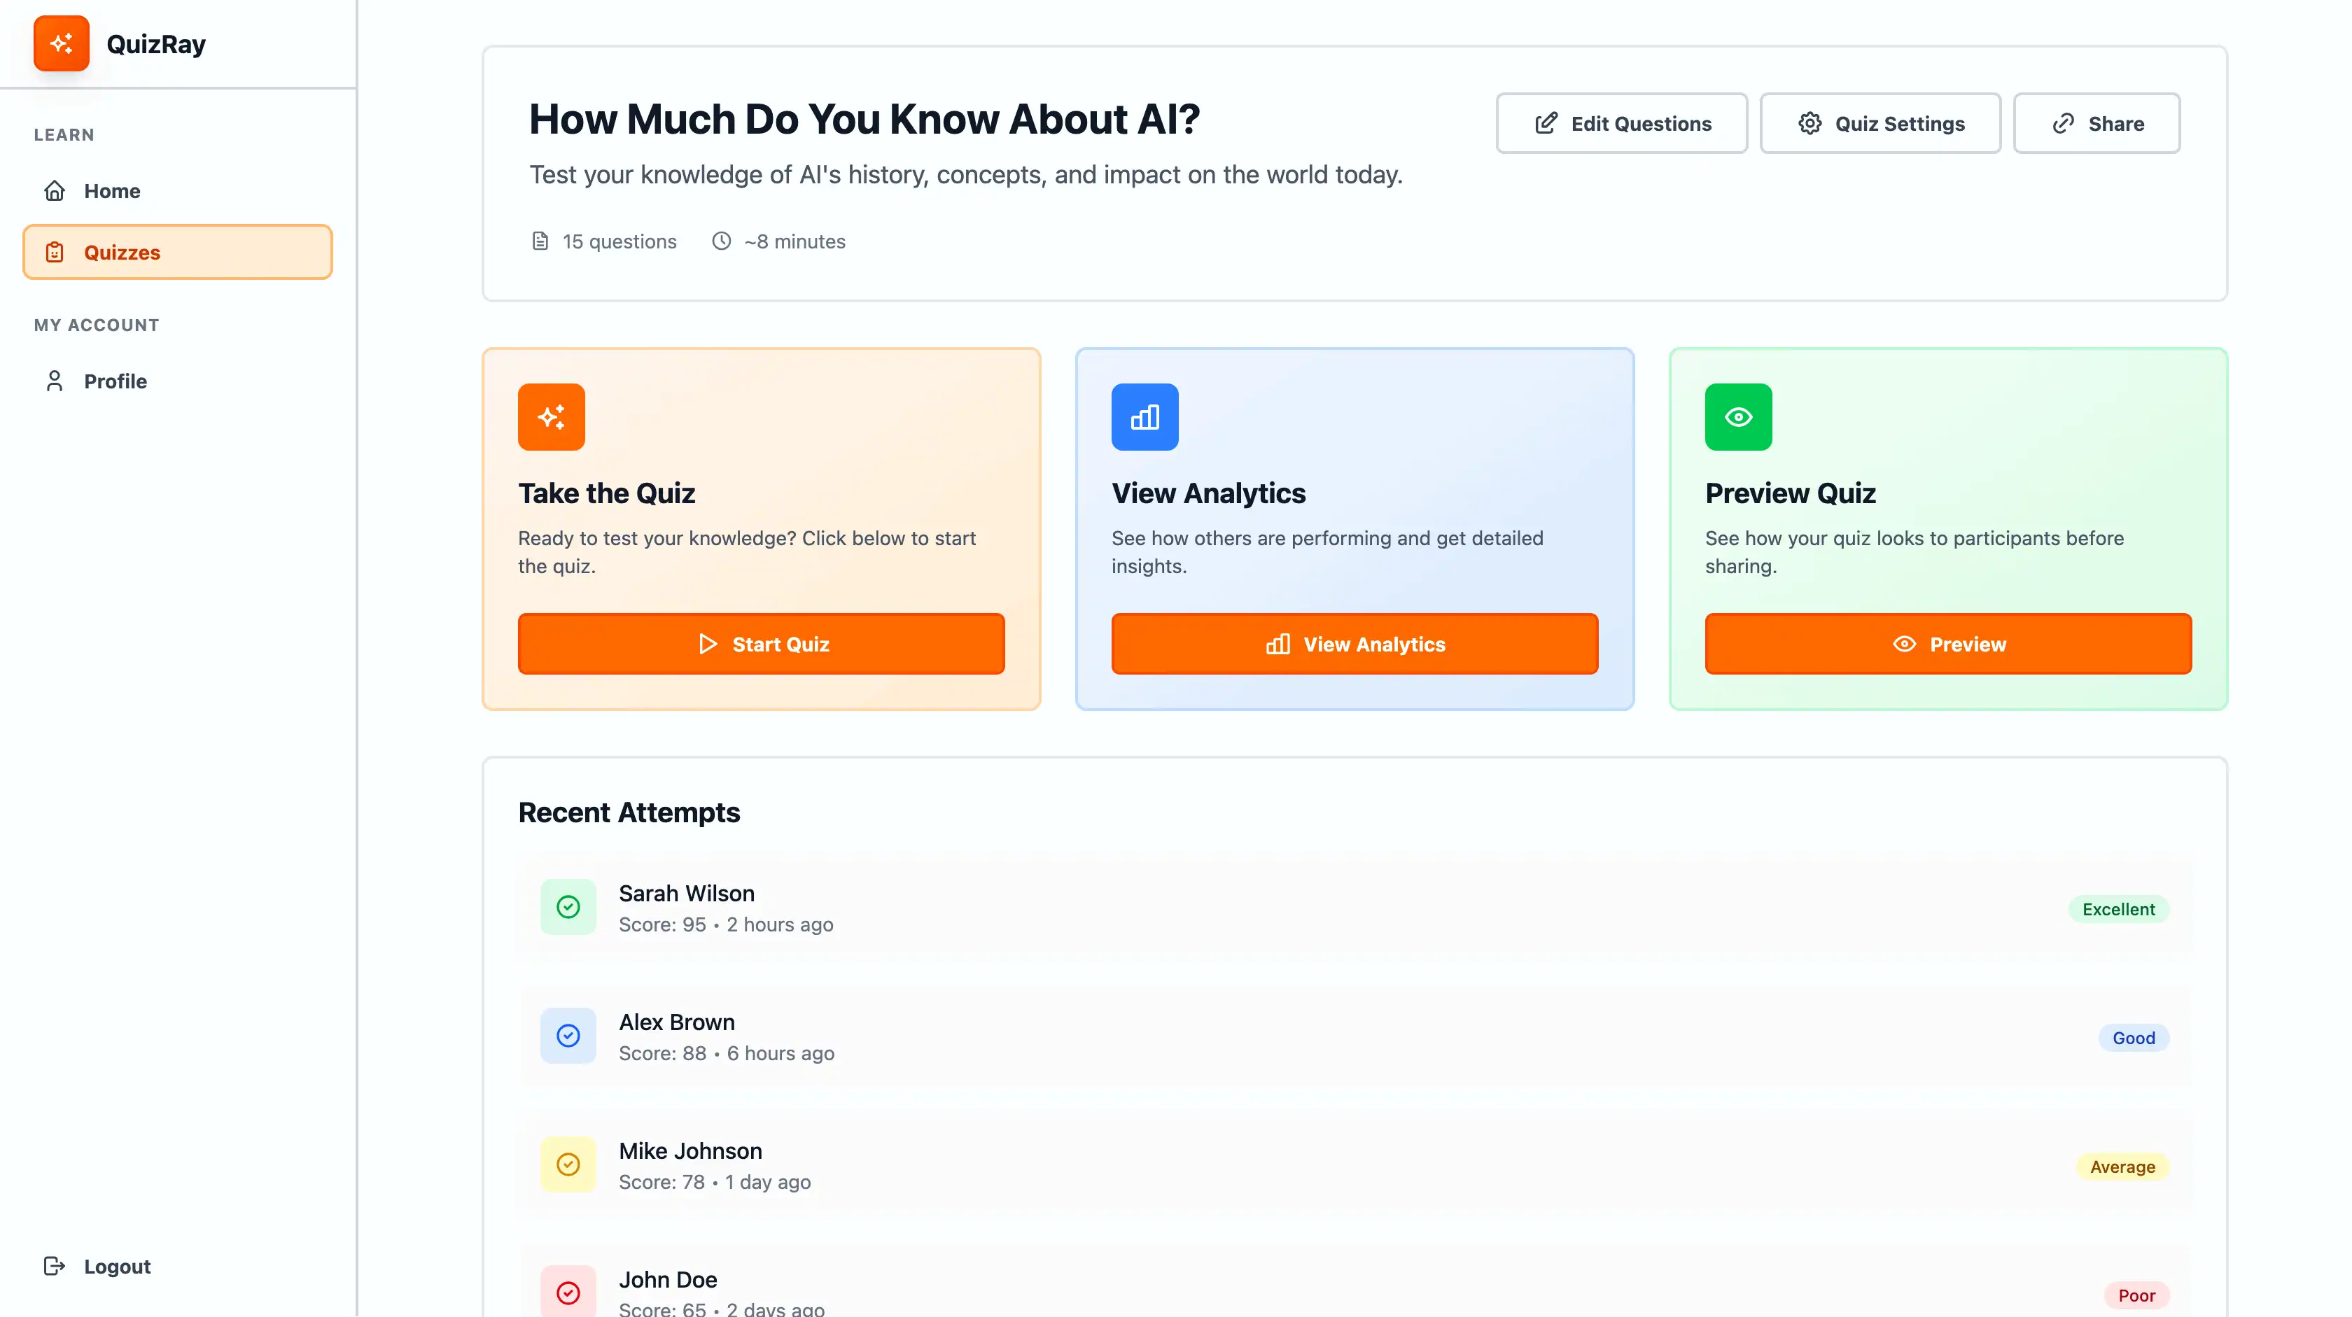Click the QuizRay sparkle logo icon
This screenshot has width=2352, height=1317.
pos(61,43)
